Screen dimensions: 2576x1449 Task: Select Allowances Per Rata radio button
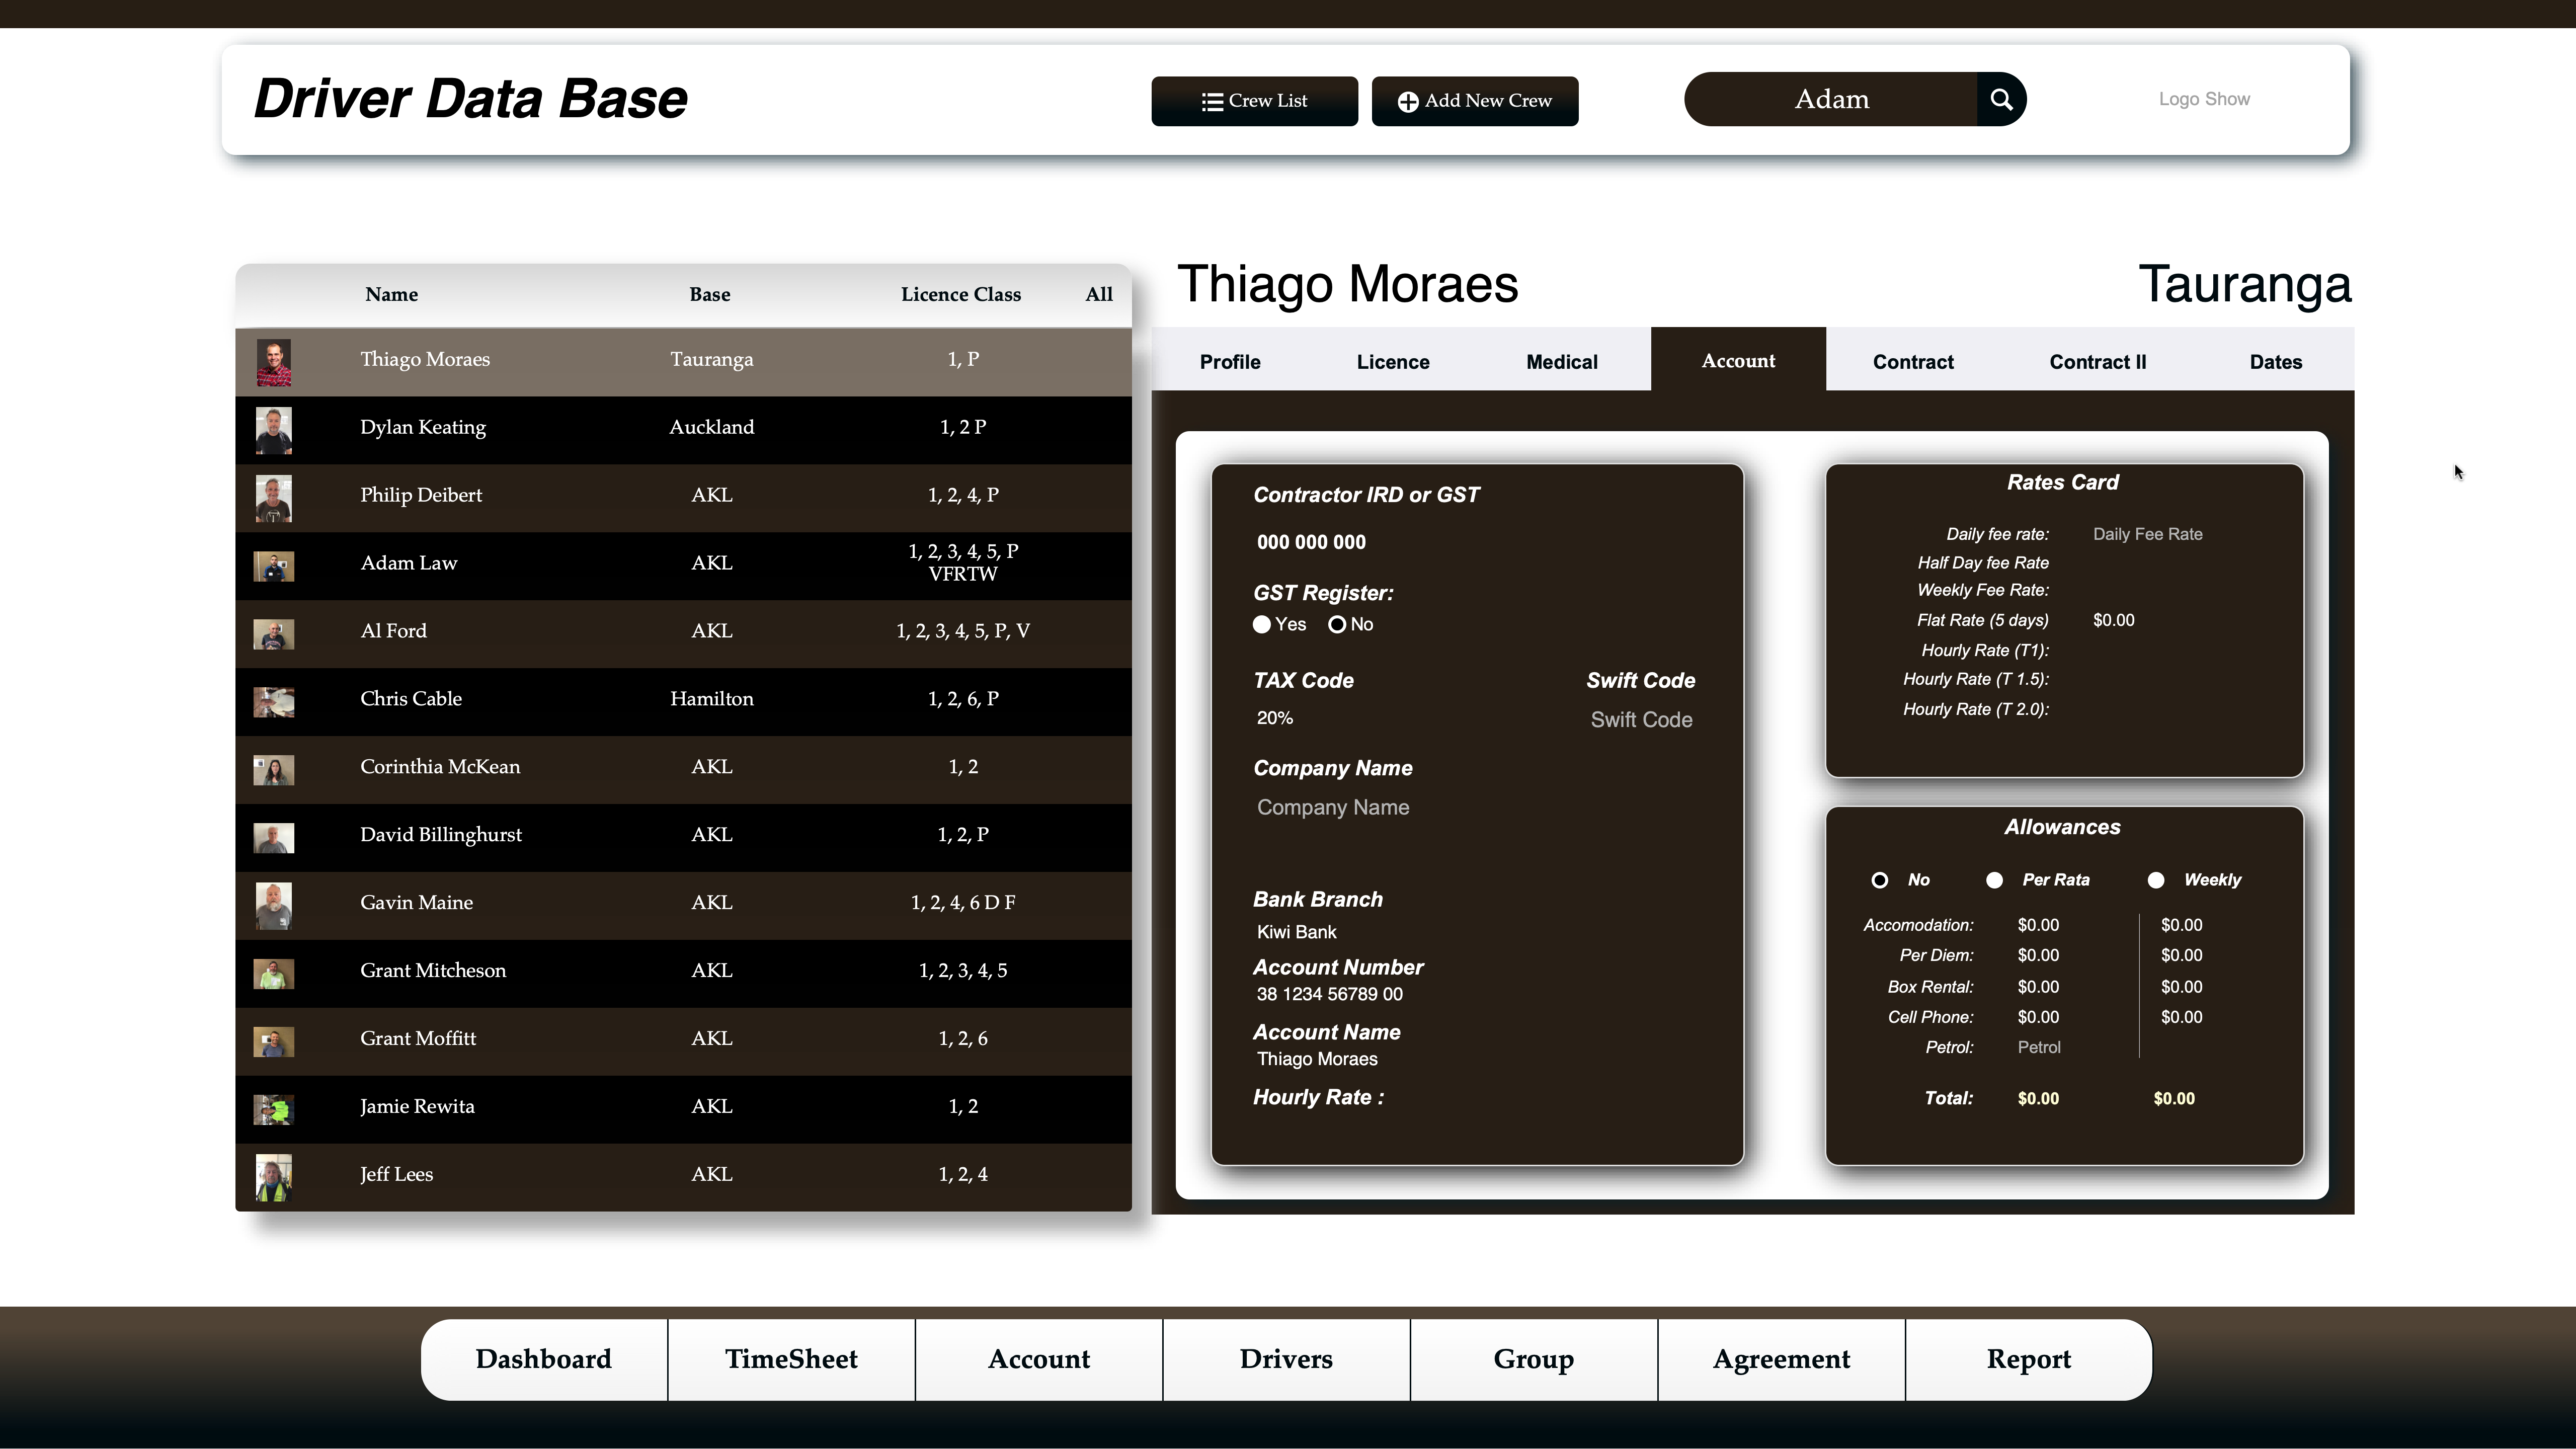[x=1994, y=880]
